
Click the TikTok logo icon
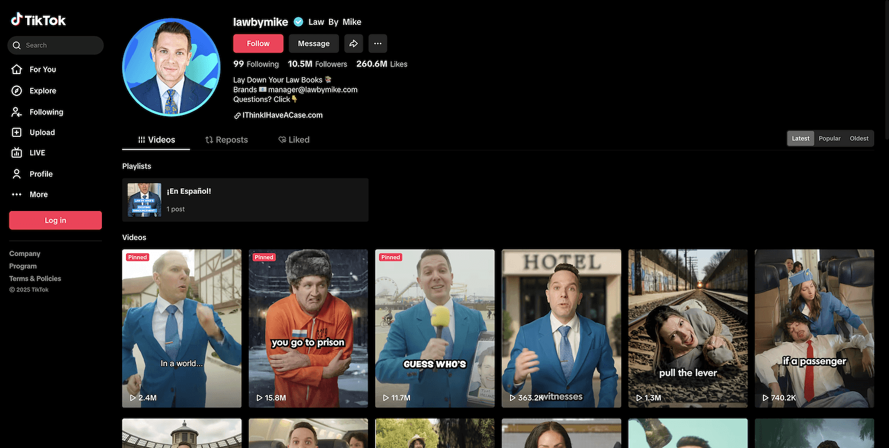point(17,20)
